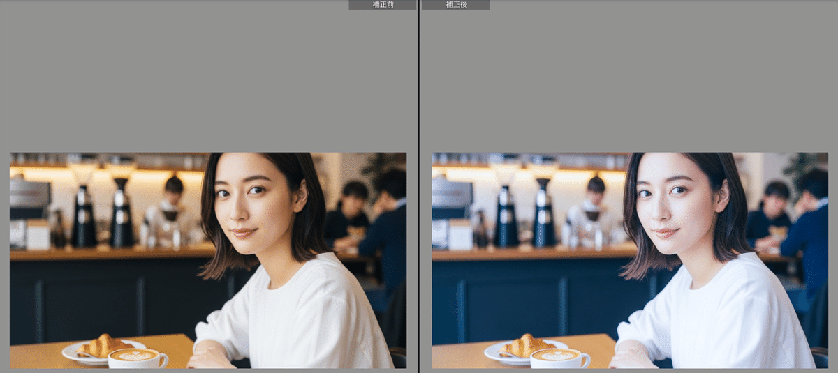This screenshot has width=838, height=373.
Task: Click the croissant in the after photo
Action: [524, 346]
